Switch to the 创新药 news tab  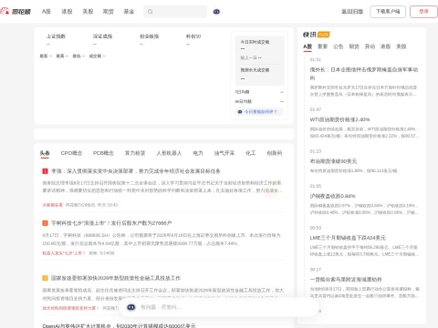click(x=275, y=153)
